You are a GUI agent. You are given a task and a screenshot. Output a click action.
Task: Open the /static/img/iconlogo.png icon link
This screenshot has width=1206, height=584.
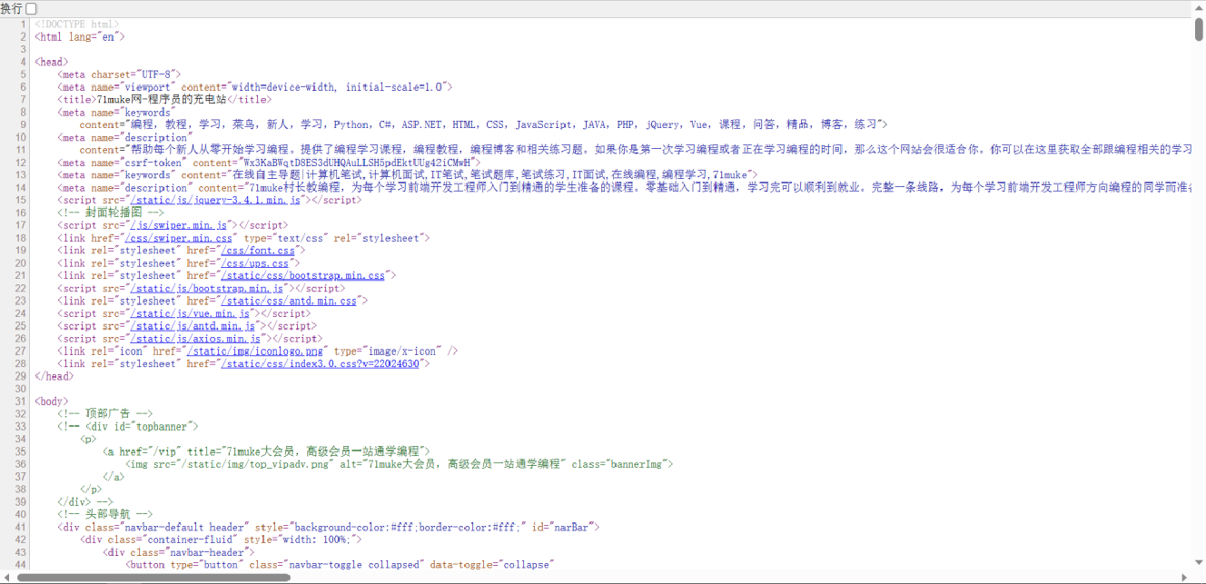tap(255, 351)
